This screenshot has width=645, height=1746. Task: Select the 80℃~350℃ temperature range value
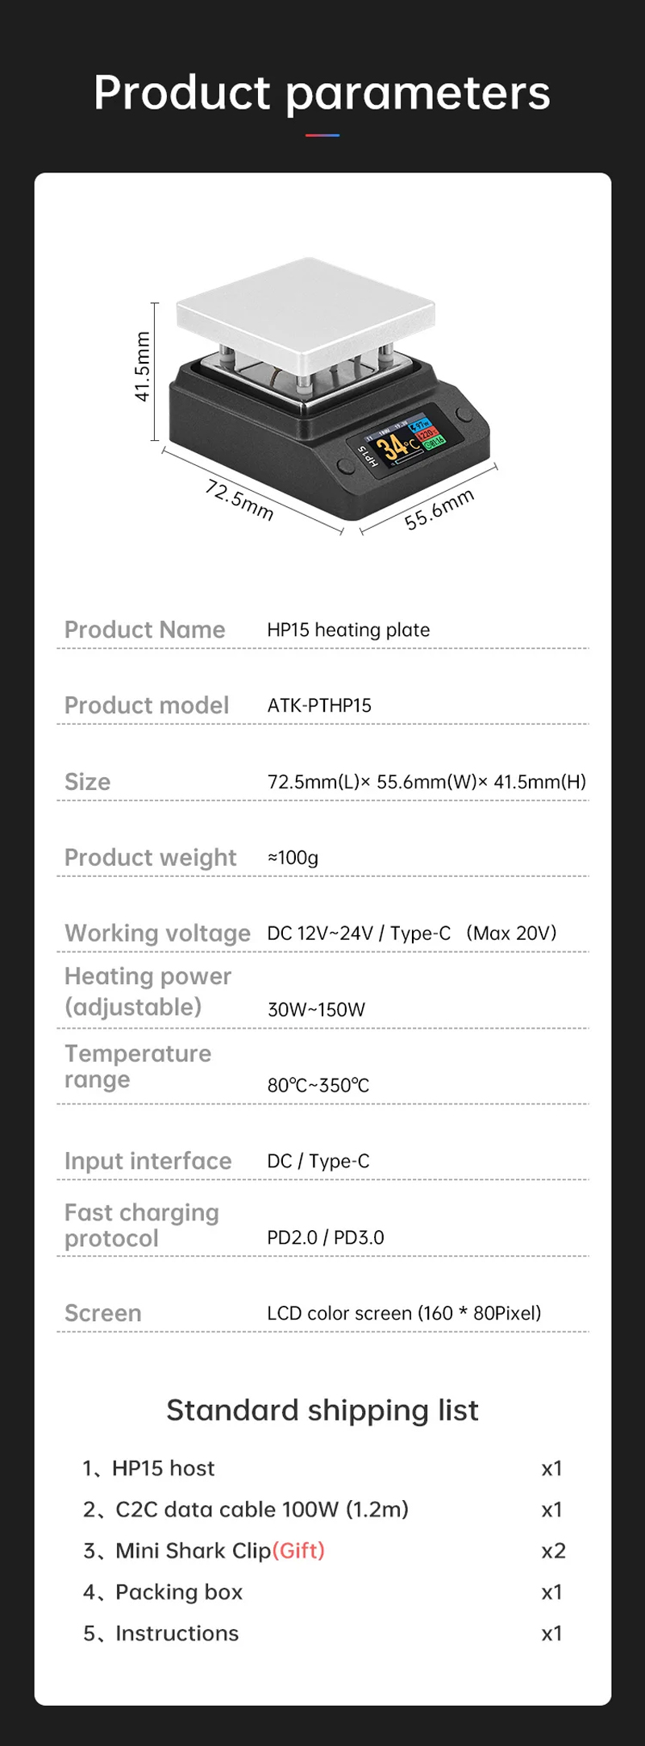(318, 1085)
